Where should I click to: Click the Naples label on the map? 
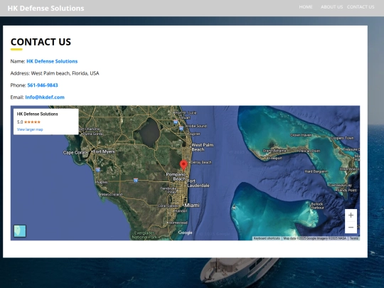click(102, 182)
